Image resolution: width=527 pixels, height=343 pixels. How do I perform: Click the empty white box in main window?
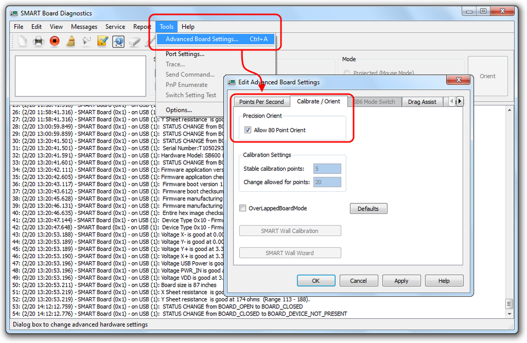click(x=80, y=76)
